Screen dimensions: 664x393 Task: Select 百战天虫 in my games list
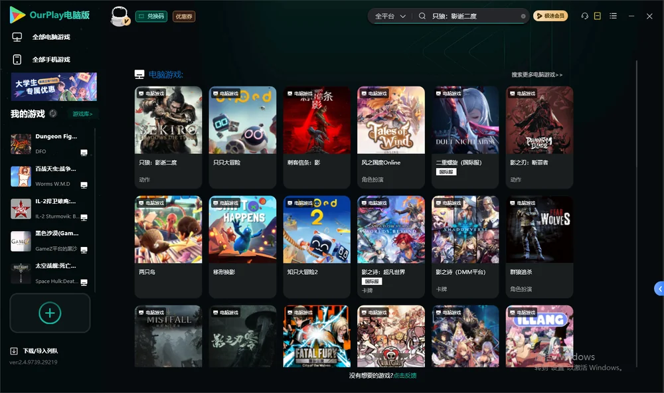tap(49, 176)
